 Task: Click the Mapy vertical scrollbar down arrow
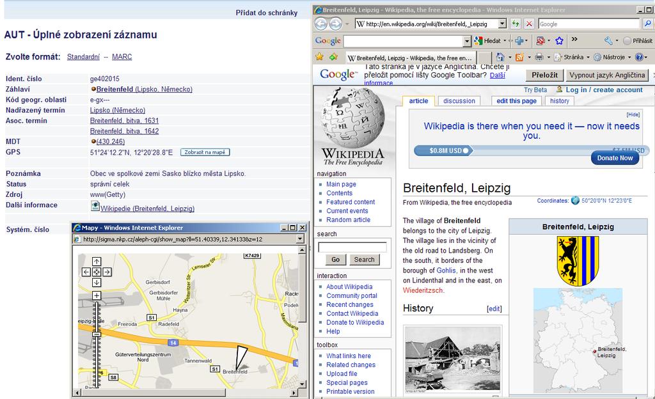(x=303, y=384)
